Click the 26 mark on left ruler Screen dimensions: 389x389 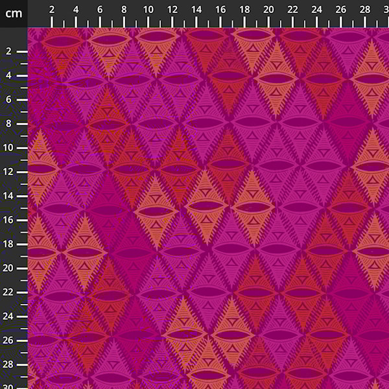(10, 340)
